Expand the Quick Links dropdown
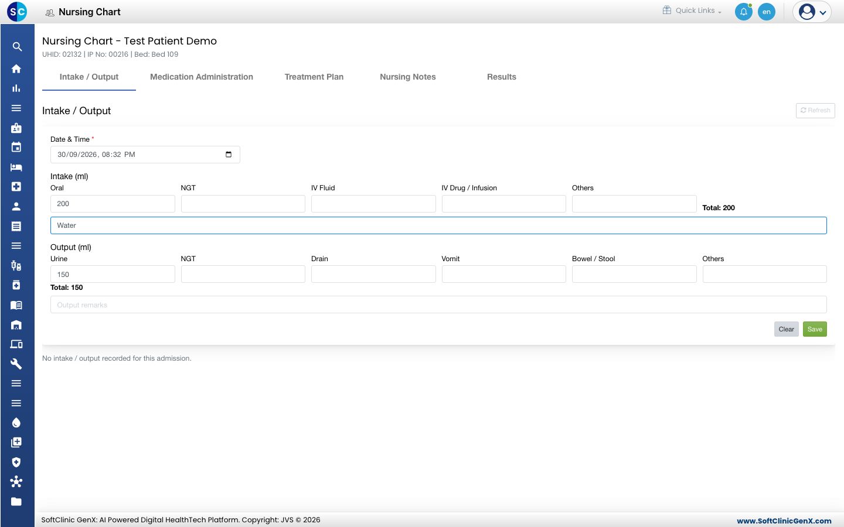This screenshot has height=527, width=844. pos(692,11)
